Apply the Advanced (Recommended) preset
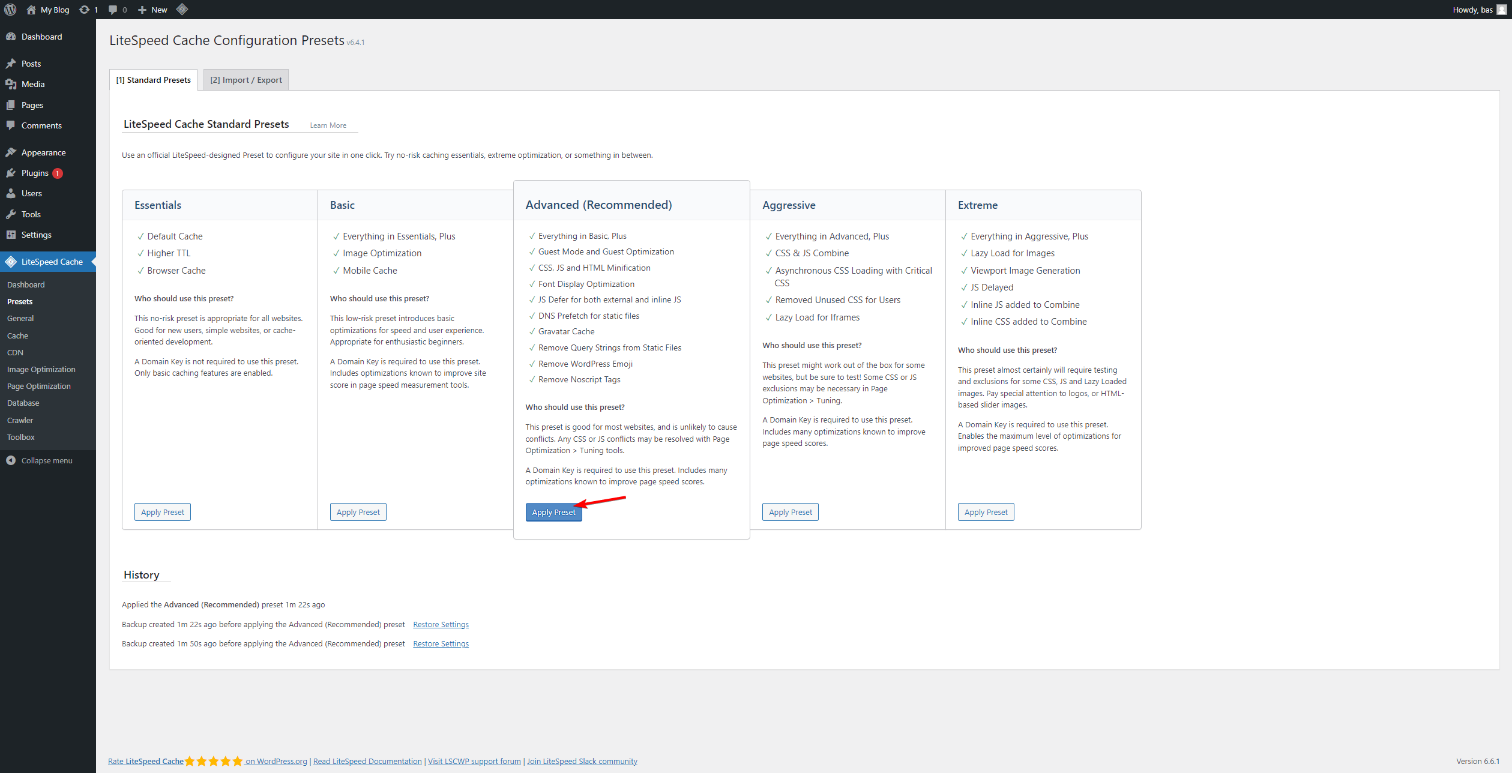 pos(553,512)
